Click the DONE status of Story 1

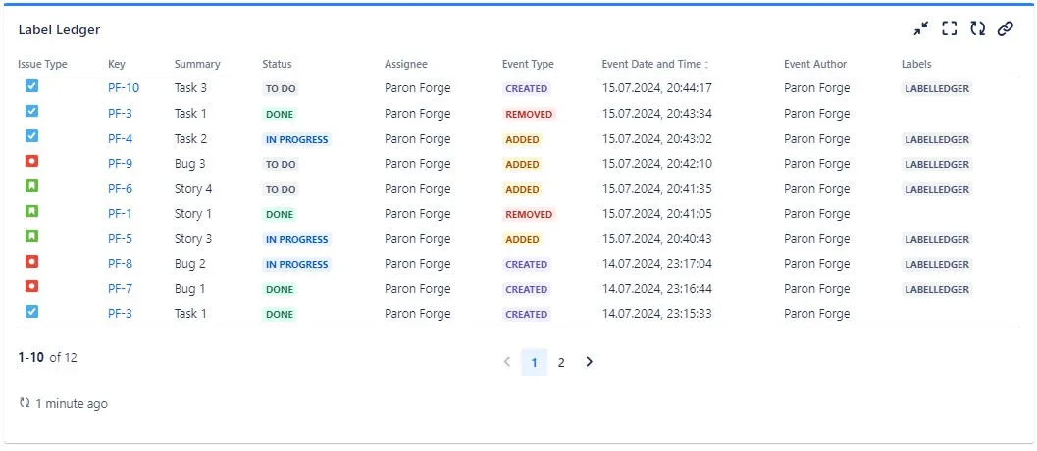[x=280, y=215]
